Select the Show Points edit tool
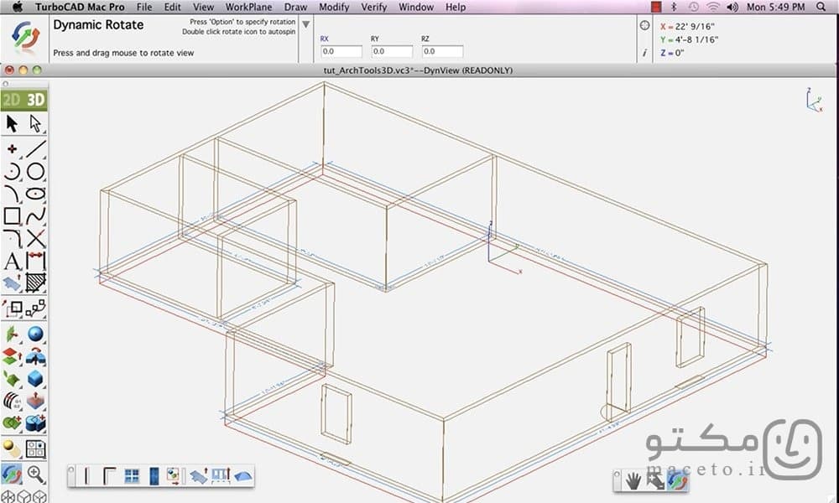 [x=35, y=309]
